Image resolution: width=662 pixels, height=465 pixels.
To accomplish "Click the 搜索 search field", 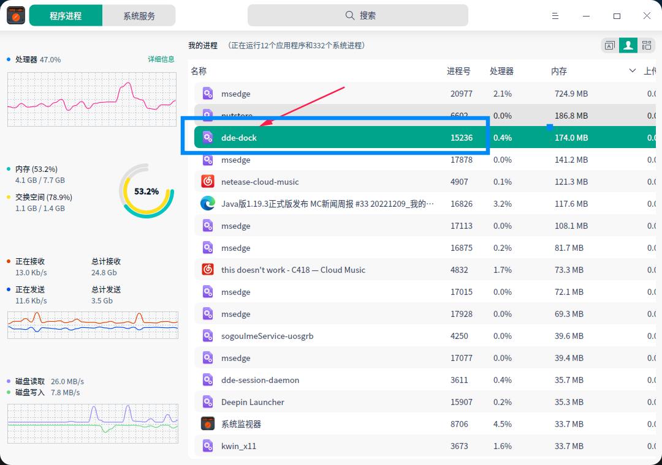I will pyautogui.click(x=358, y=16).
